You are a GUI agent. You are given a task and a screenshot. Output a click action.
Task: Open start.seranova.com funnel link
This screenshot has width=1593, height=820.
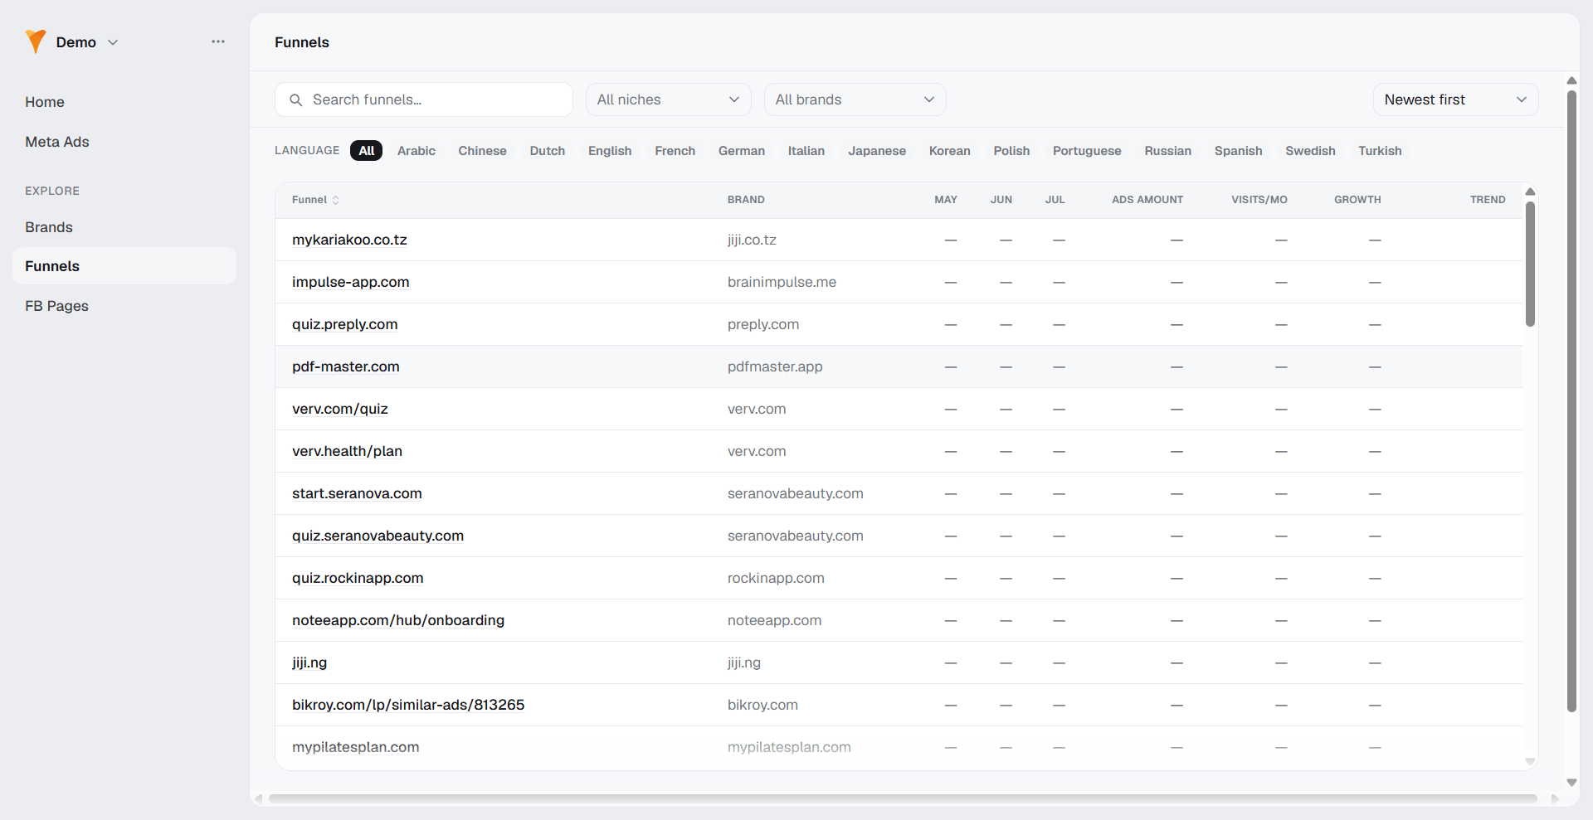[x=357, y=493]
